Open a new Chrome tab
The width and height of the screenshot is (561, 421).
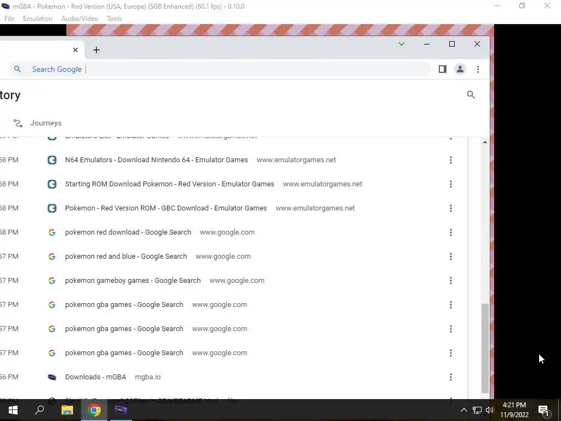click(96, 50)
